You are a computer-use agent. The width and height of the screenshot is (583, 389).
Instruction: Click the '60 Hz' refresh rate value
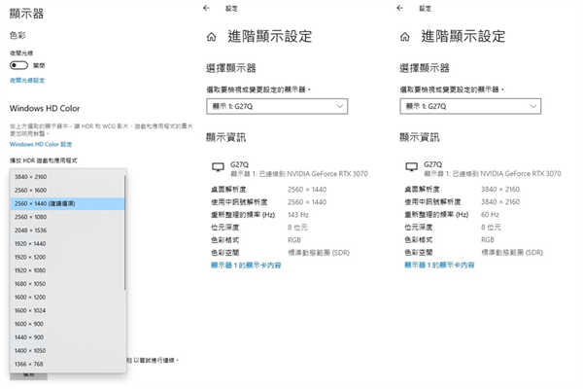coord(490,215)
